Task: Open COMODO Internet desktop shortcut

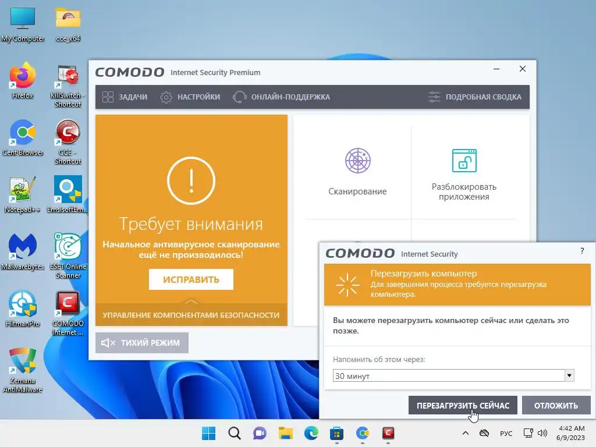Action: 68,314
